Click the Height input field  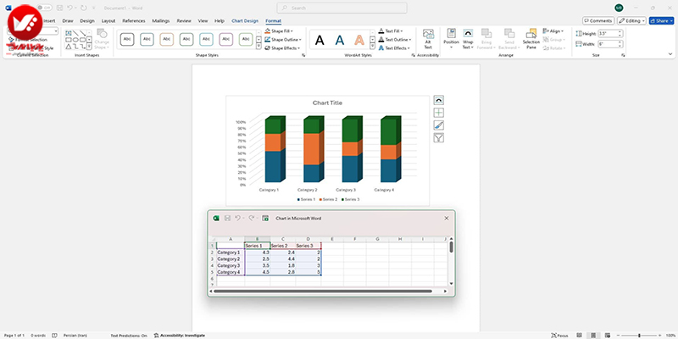[x=610, y=33]
